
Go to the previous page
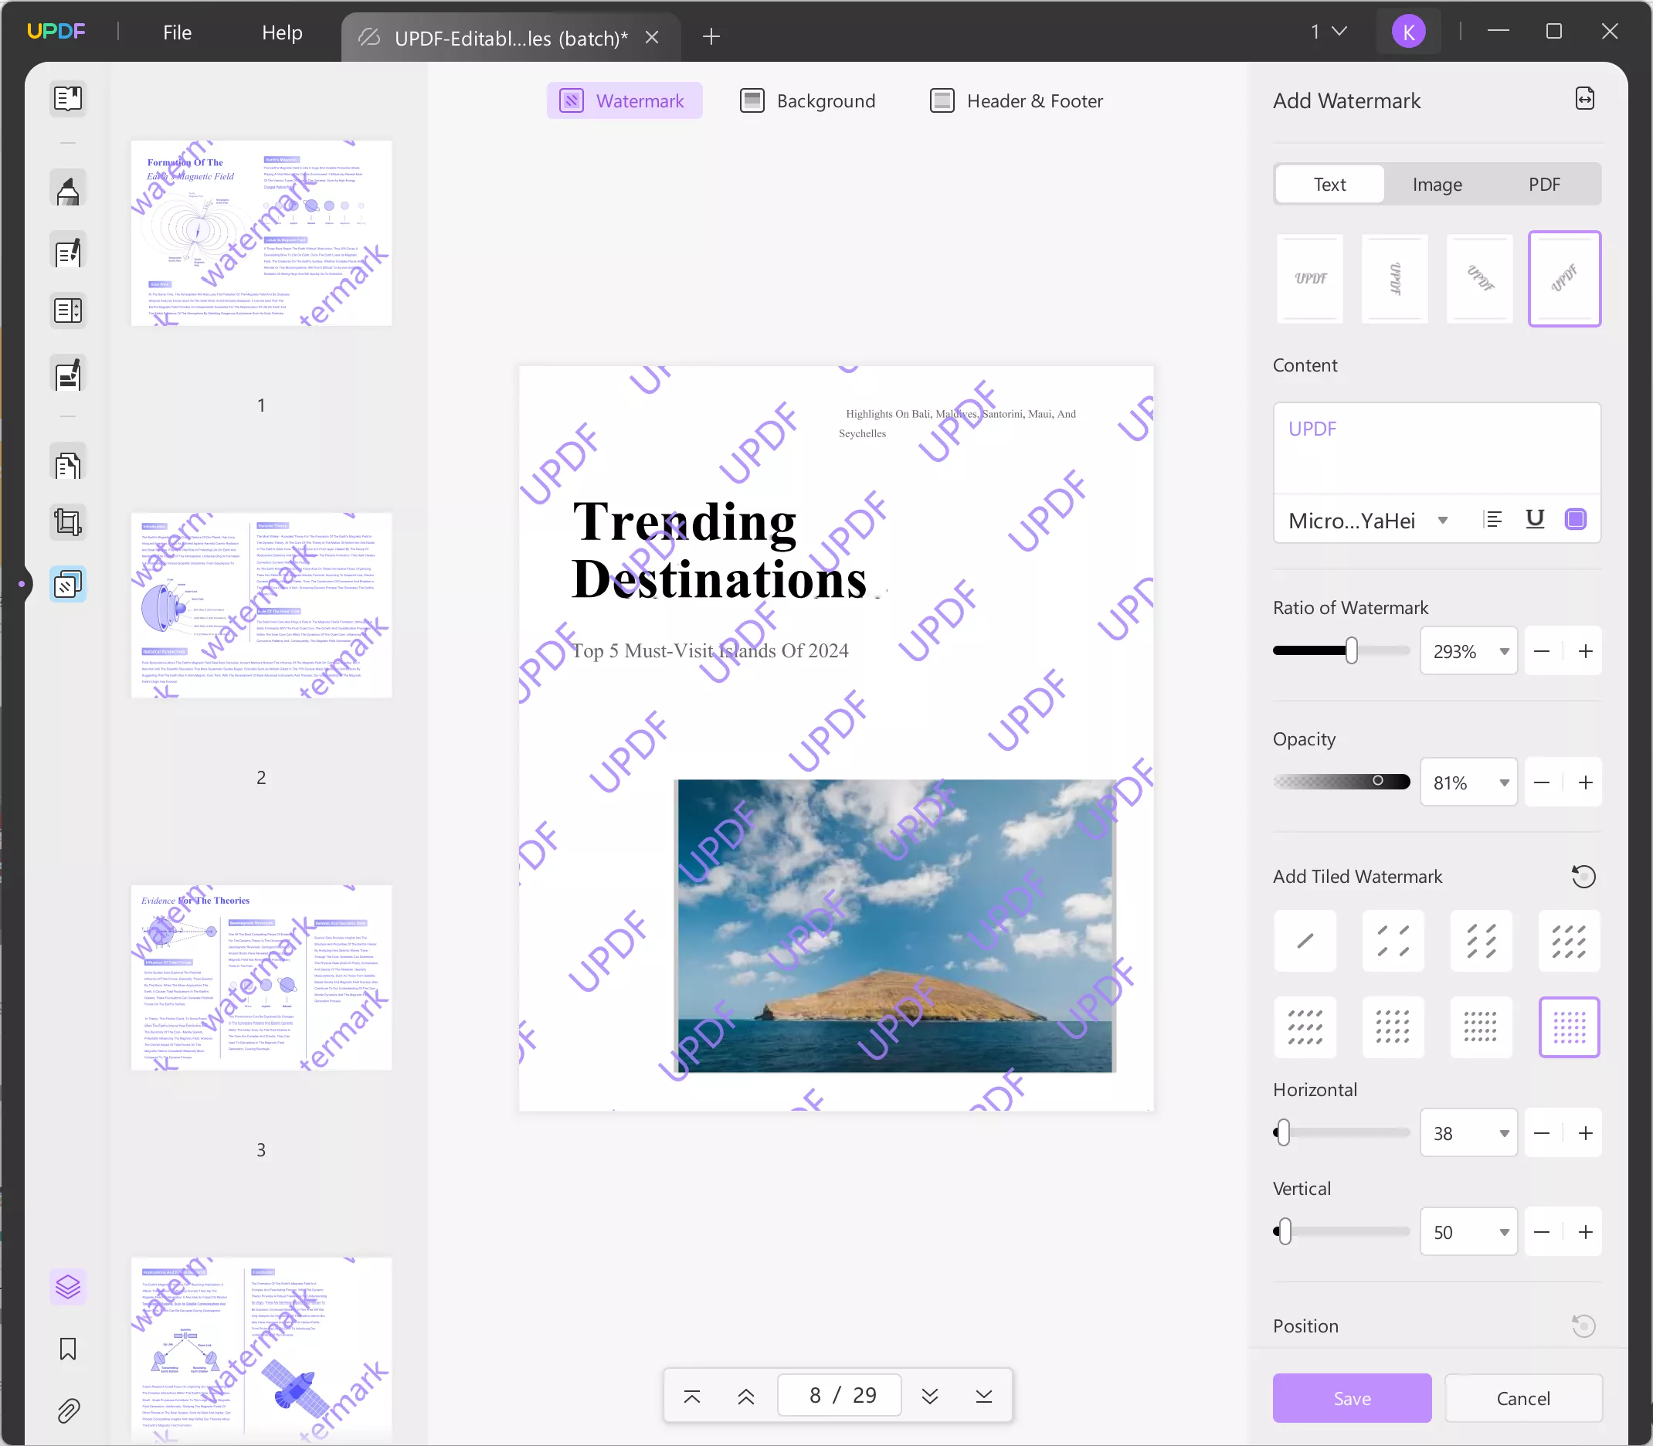[745, 1396]
